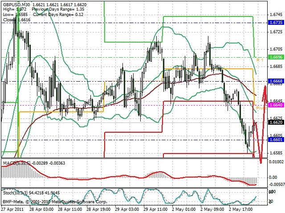Viewport: 285px width, 213px height.
Task: Click the MACD(5,35,5) indicator label
Action: (16, 163)
